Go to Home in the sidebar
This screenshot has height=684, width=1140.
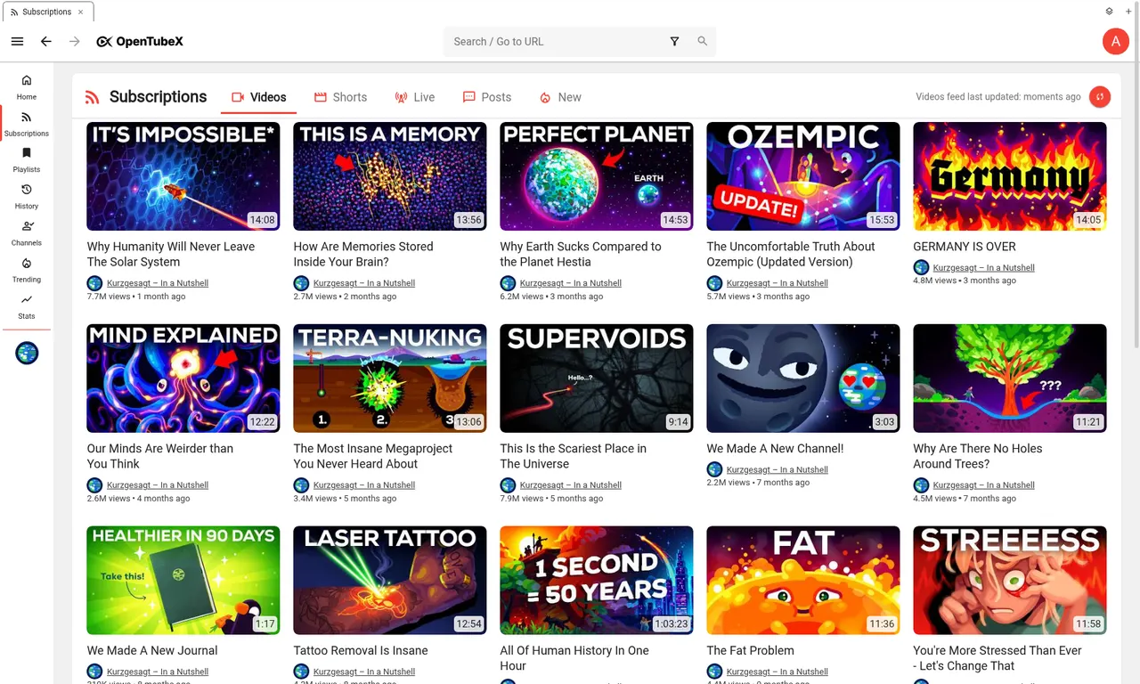[x=27, y=86]
